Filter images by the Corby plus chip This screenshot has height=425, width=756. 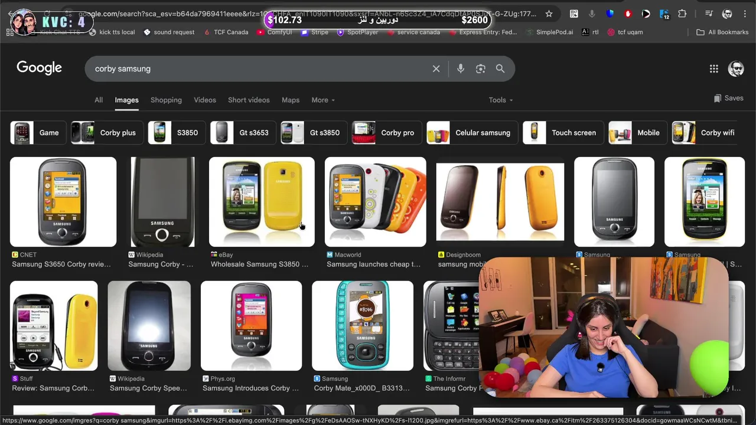(x=107, y=133)
